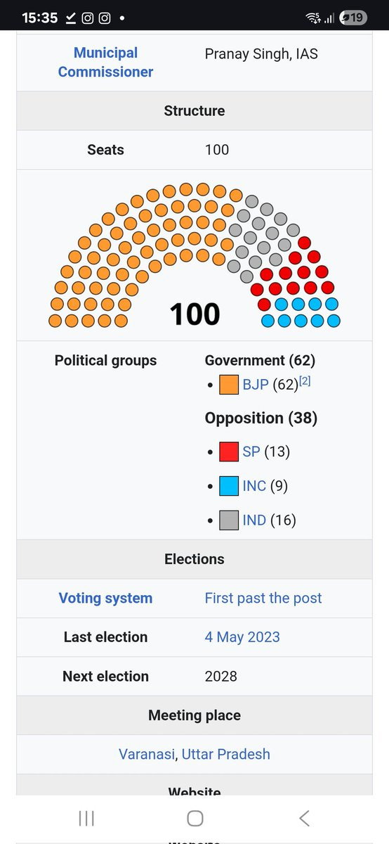Tap the Wi-Fi status icon
The image size is (389, 844).
[314, 18]
